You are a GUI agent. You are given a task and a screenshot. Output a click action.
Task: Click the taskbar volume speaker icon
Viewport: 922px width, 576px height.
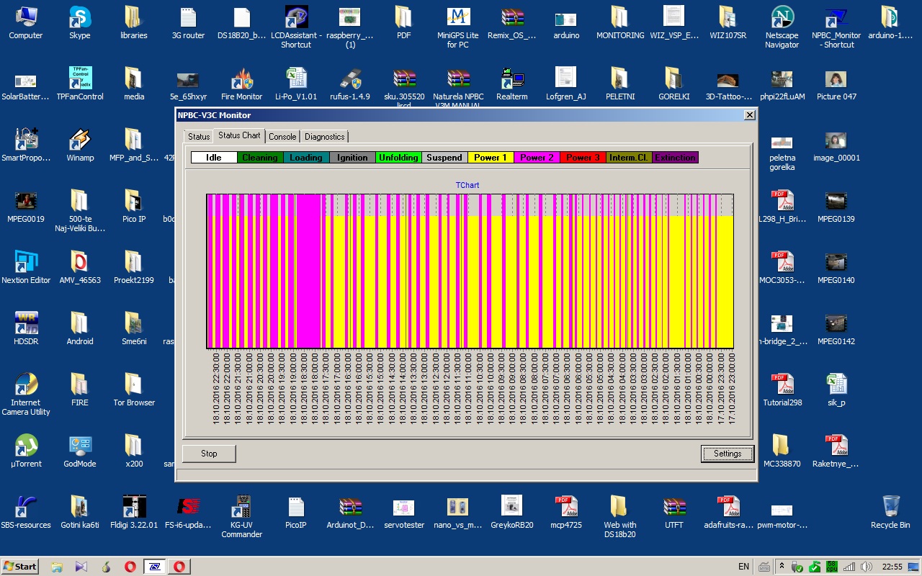867,567
